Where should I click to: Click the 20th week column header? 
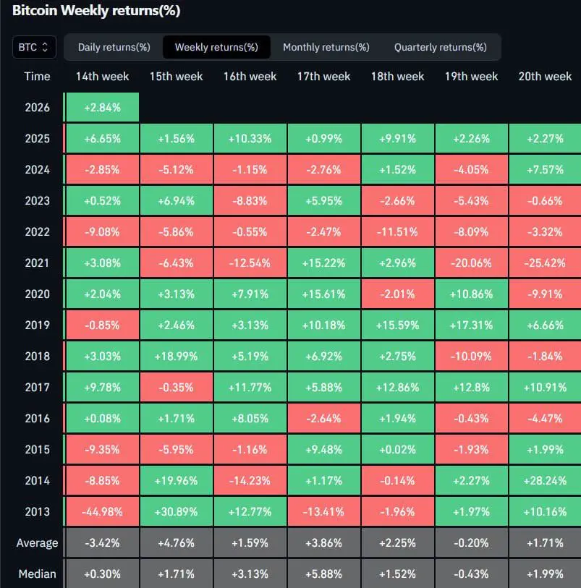[545, 77]
